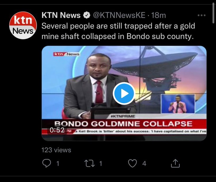Click the reply count number 1
This screenshot has height=182, width=216.
58,163
